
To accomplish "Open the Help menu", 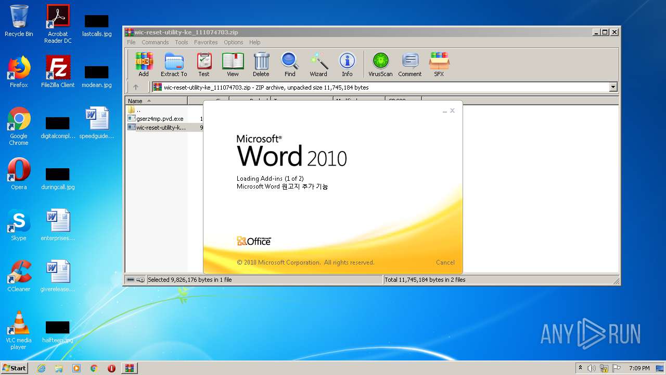I will coord(254,42).
